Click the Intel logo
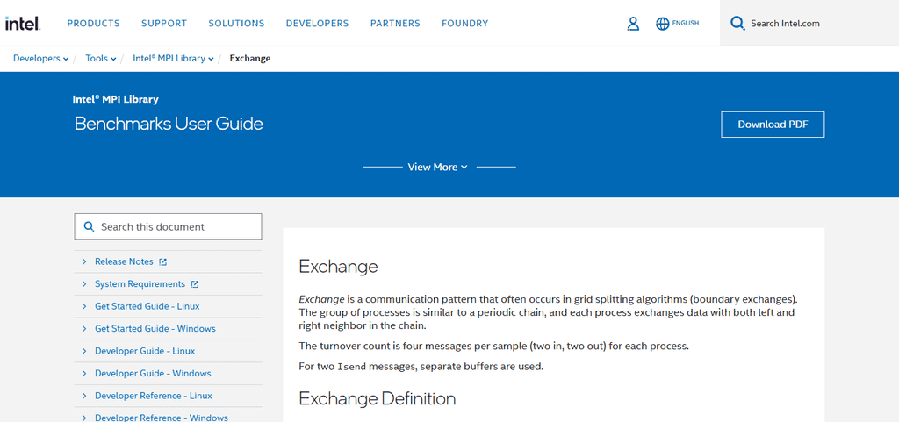 tap(22, 24)
